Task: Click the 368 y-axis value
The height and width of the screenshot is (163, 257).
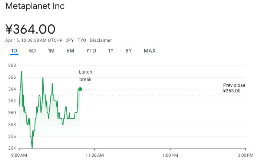Action: [12, 65]
